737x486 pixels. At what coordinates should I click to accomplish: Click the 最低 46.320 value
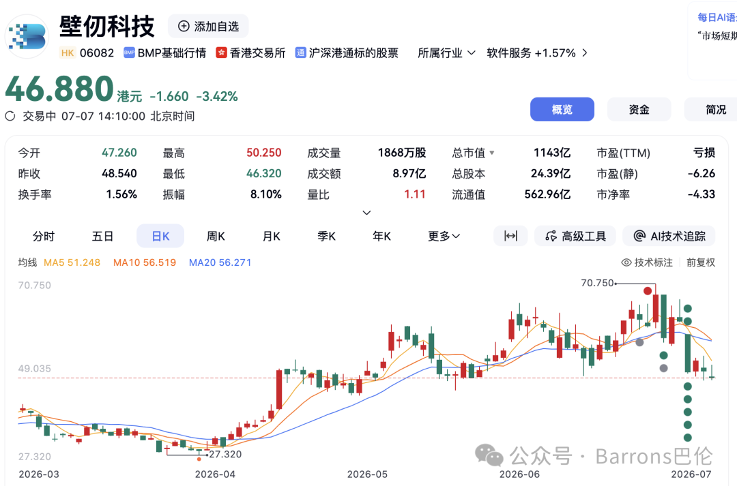pos(263,173)
